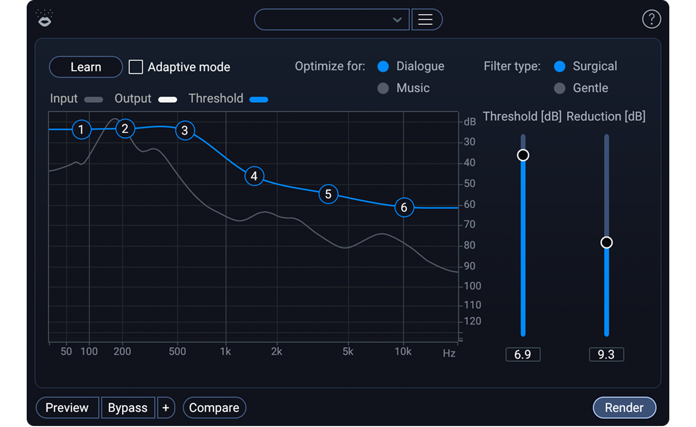Select Dialogue optimization option
696x427 pixels.
pyautogui.click(x=383, y=66)
